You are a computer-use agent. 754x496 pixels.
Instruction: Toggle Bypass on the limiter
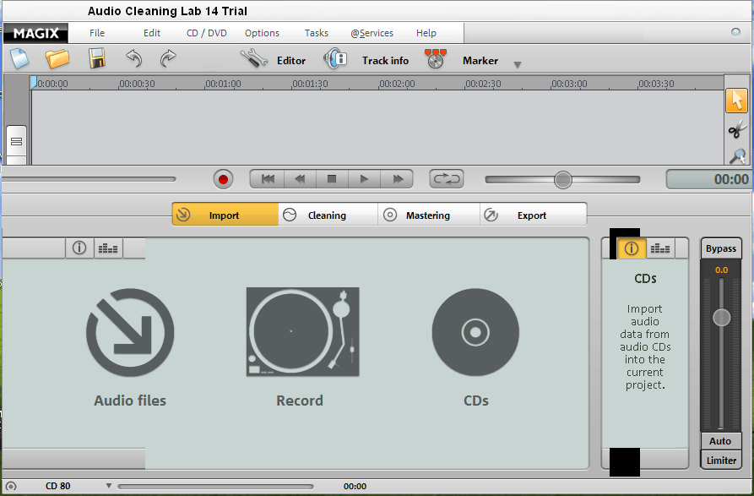720,248
